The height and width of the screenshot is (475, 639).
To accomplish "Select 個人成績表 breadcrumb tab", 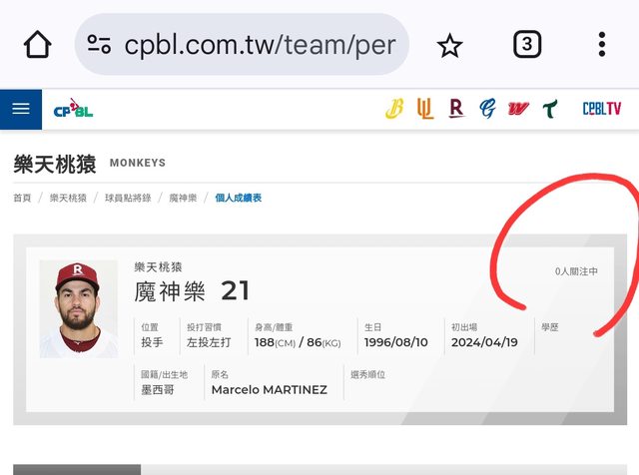I will (x=239, y=198).
